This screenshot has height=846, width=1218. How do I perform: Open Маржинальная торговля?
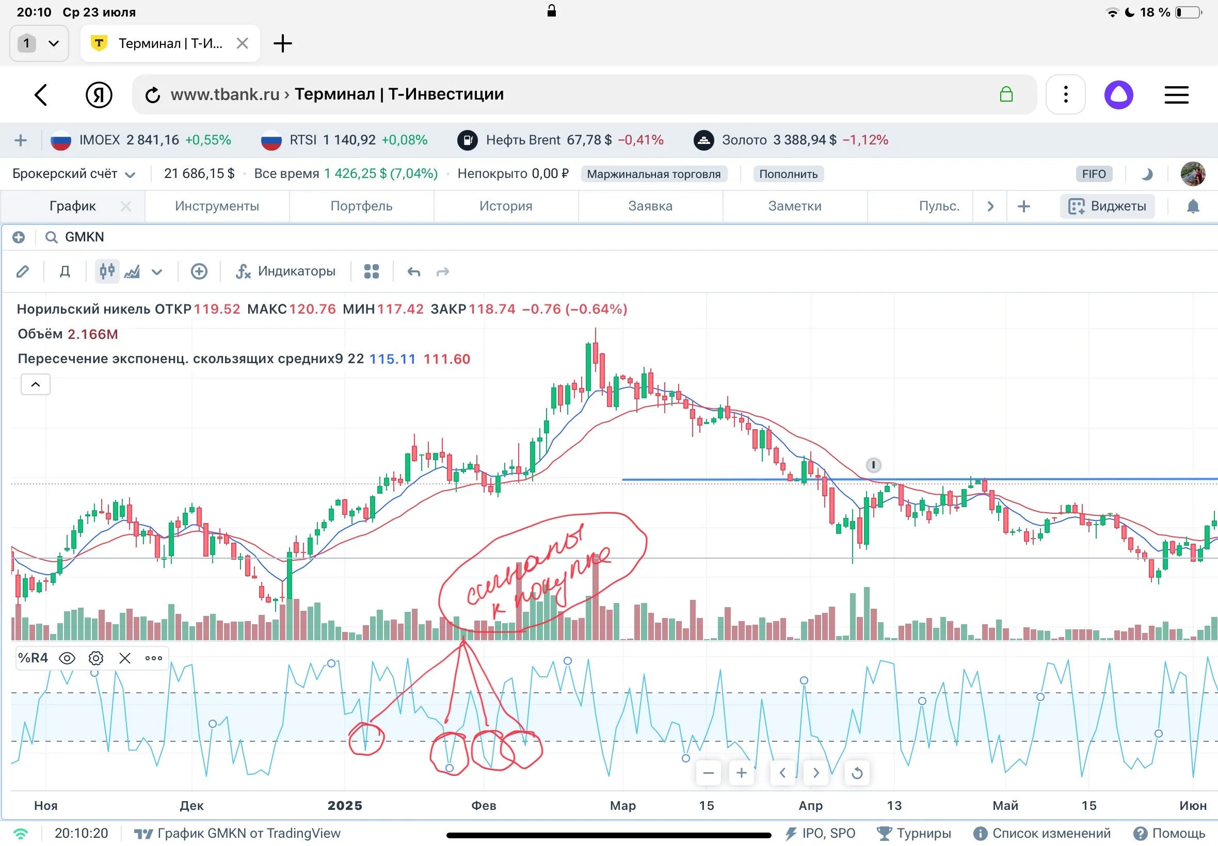[653, 174]
